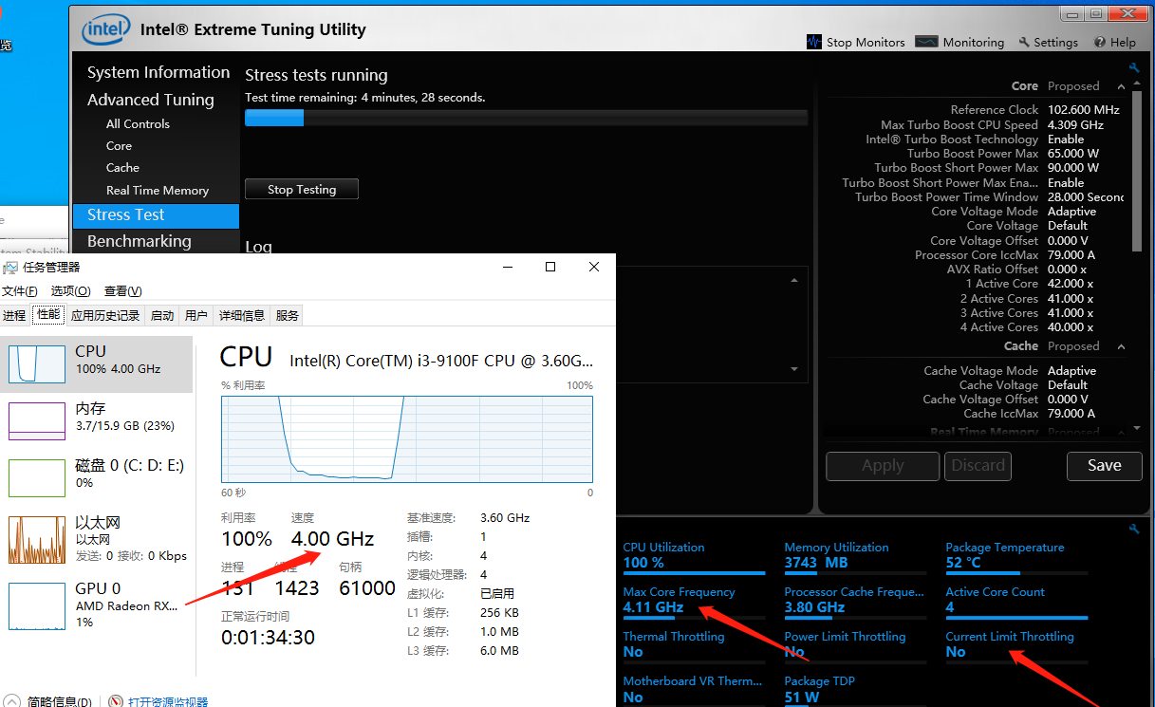Open System Information section

[x=158, y=72]
